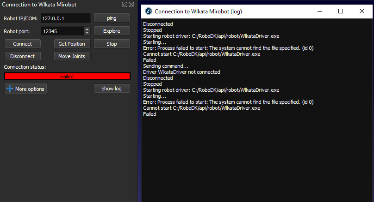374x202 pixels.
Task: Click the red Failed connection status bar
Action: 67,77
